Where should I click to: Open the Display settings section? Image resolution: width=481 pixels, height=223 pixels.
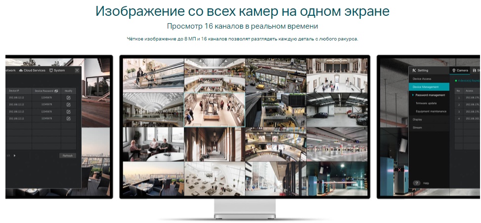tap(417, 119)
